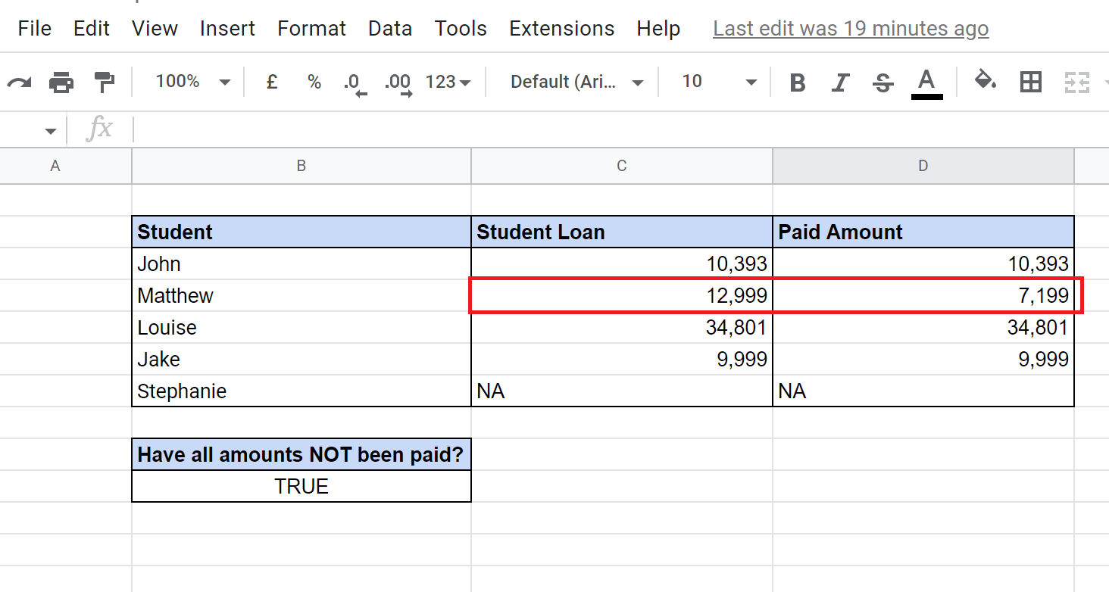
Task: Increase decimal places
Action: (x=398, y=82)
